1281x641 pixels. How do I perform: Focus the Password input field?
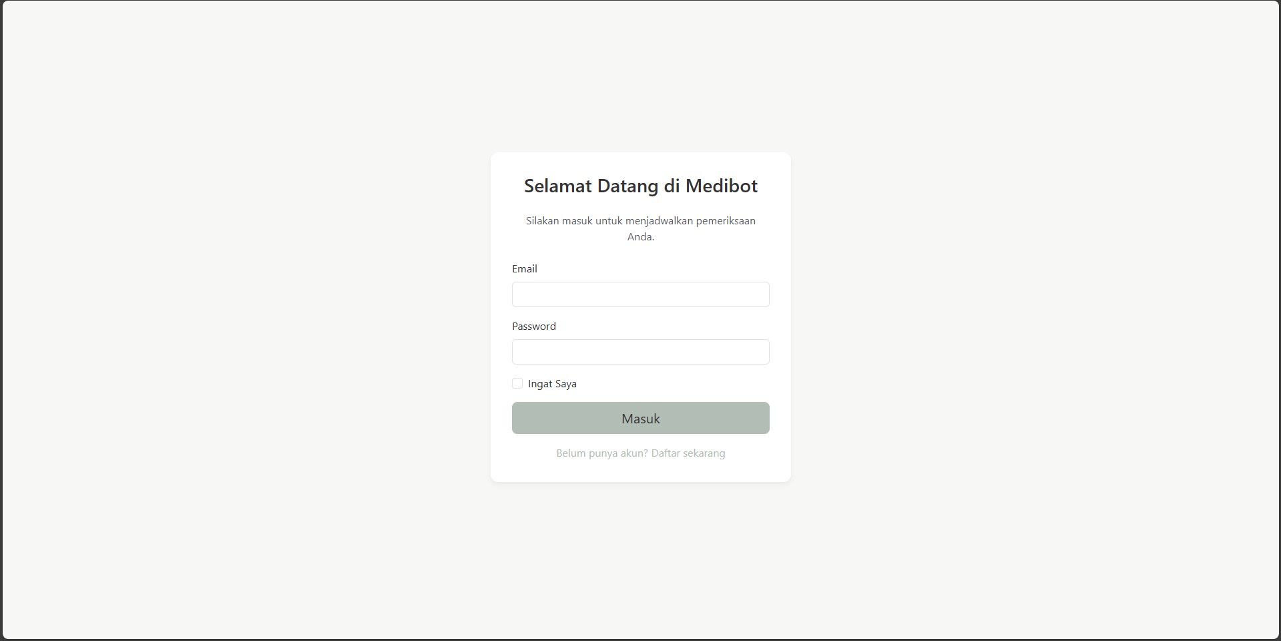[640, 352]
